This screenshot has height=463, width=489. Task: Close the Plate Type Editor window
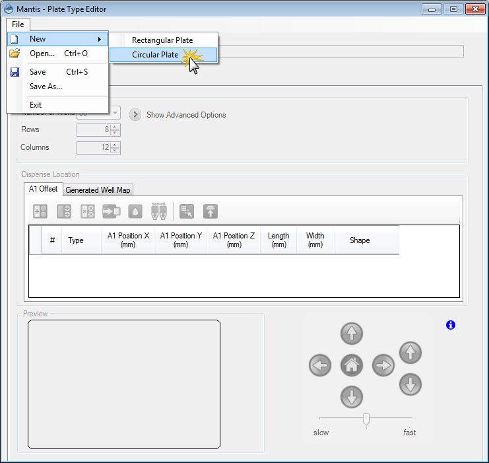(x=475, y=9)
